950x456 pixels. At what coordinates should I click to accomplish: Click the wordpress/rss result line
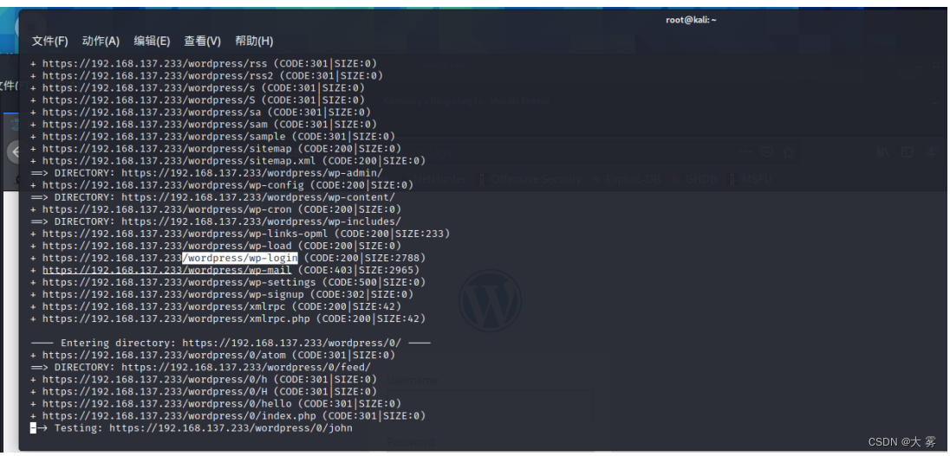pos(204,63)
